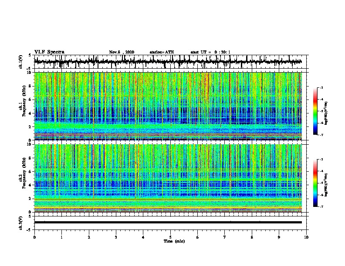The height and width of the screenshot is (266, 345).
Task: Click the time axis tick "3"
Action: point(116,237)
